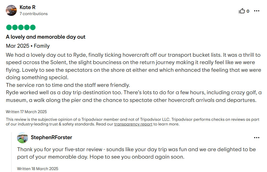Click the 'Written 18 March 2025' reply date

(38, 169)
